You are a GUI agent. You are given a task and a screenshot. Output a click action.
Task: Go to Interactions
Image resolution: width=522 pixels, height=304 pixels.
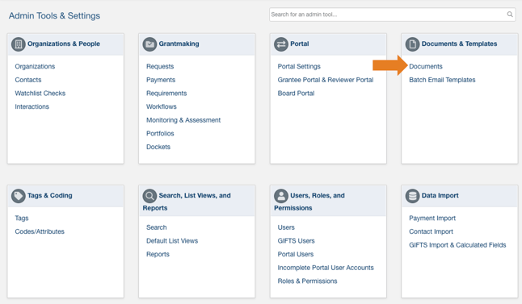pos(32,106)
